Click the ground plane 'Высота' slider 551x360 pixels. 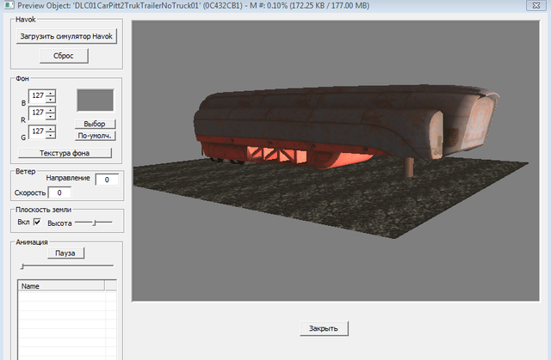pos(94,223)
